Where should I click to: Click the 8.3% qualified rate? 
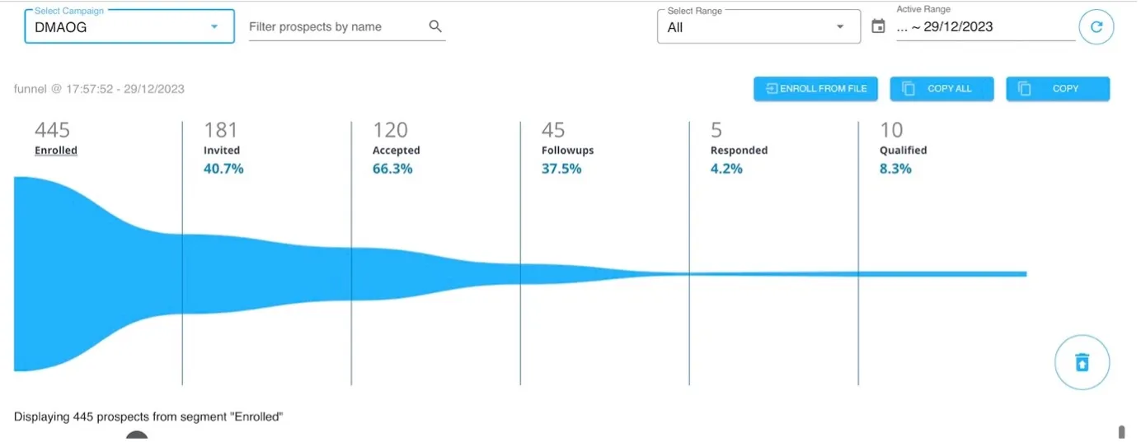point(895,169)
